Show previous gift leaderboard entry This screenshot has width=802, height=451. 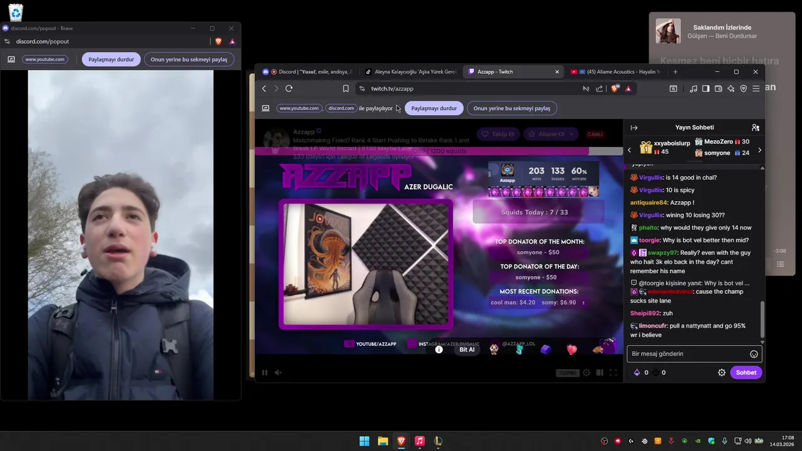click(x=630, y=150)
